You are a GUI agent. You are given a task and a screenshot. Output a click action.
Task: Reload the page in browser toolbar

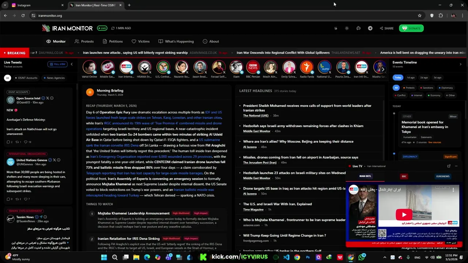pos(23,16)
